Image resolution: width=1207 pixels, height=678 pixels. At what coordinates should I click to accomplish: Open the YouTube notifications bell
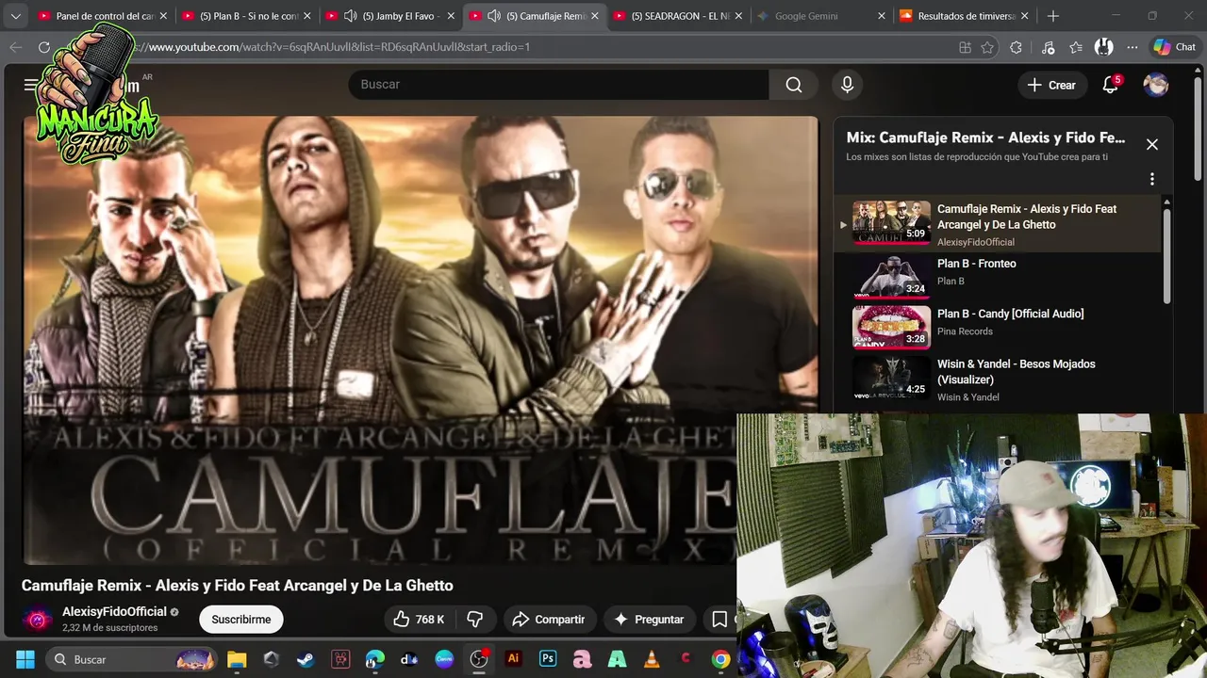click(x=1111, y=85)
